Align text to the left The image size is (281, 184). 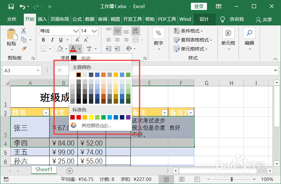tap(109, 40)
